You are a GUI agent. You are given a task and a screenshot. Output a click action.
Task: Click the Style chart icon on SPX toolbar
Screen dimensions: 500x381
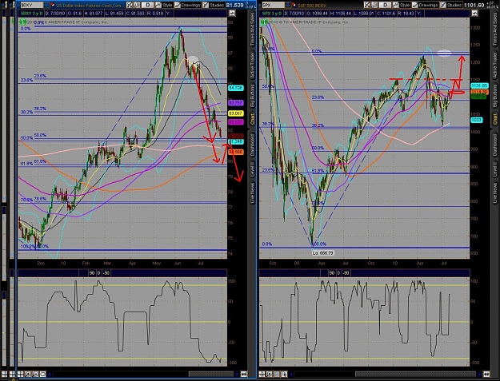click(x=396, y=5)
